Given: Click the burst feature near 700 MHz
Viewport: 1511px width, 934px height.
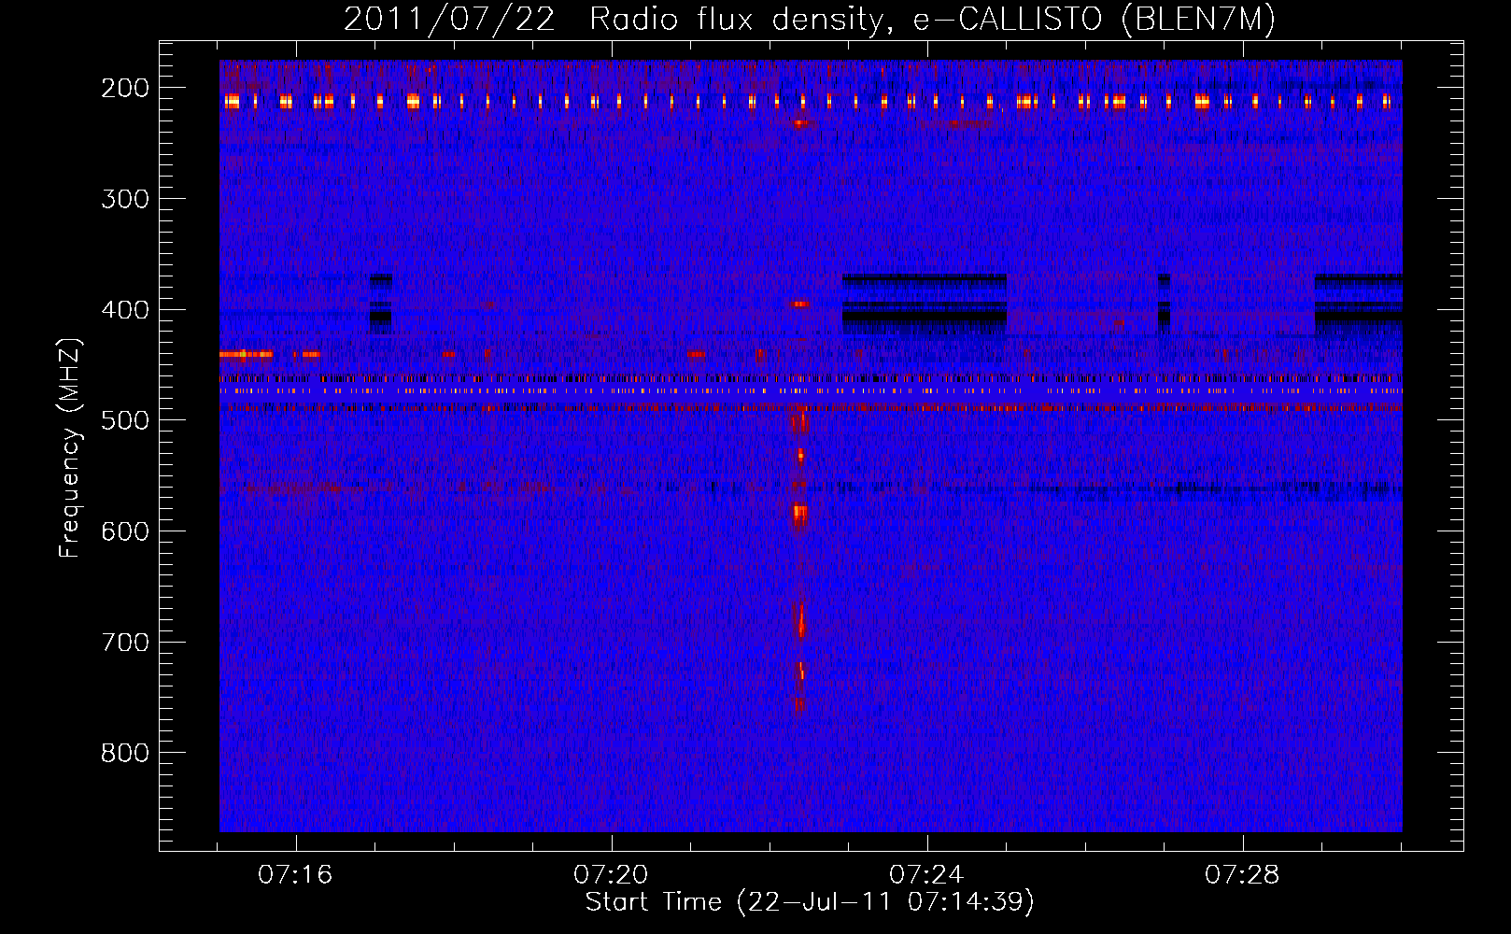Looking at the screenshot, I should pyautogui.click(x=800, y=621).
